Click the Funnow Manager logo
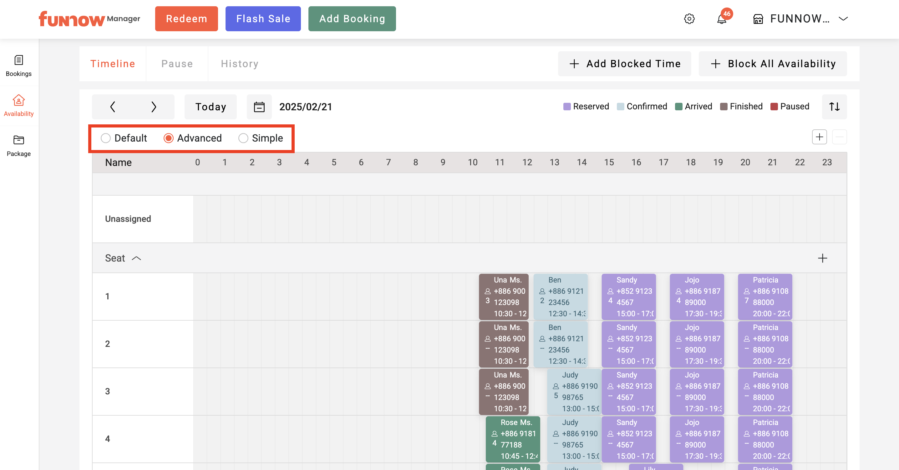 pyautogui.click(x=89, y=19)
